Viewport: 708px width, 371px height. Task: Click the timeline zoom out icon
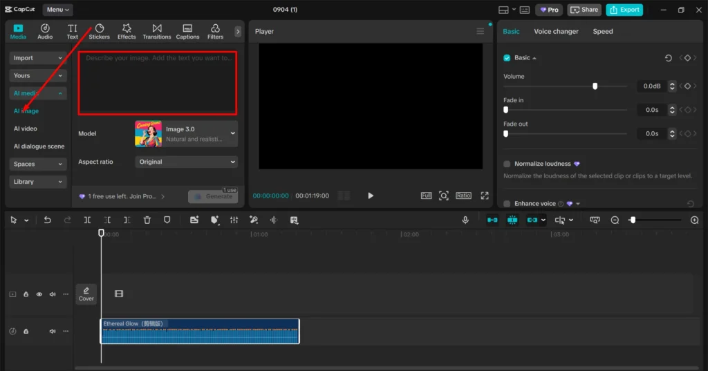point(615,220)
